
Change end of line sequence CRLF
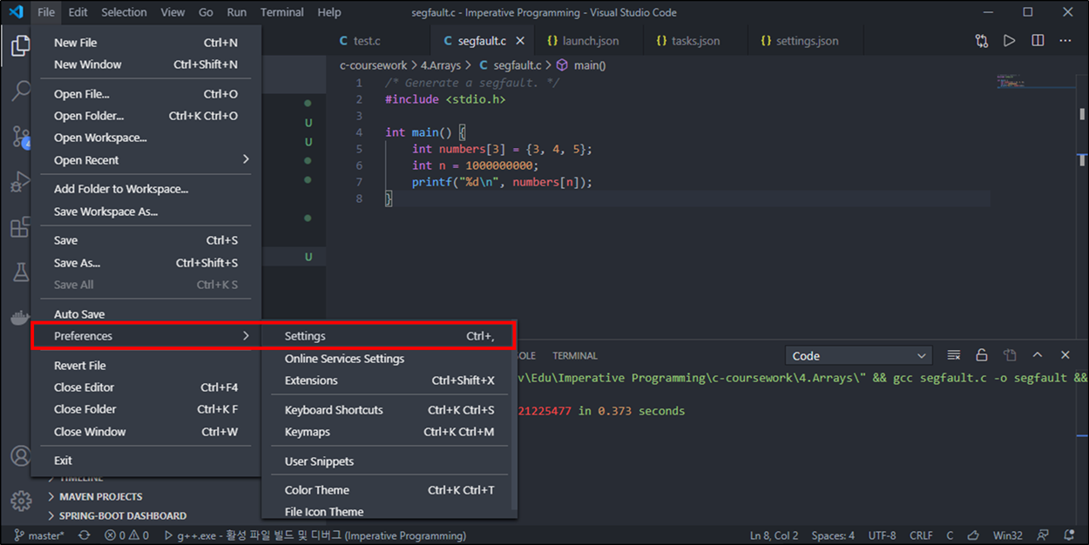tap(921, 535)
